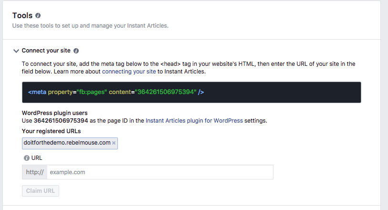Focus the example.com URL input field
The image size is (388, 210).
160,172
